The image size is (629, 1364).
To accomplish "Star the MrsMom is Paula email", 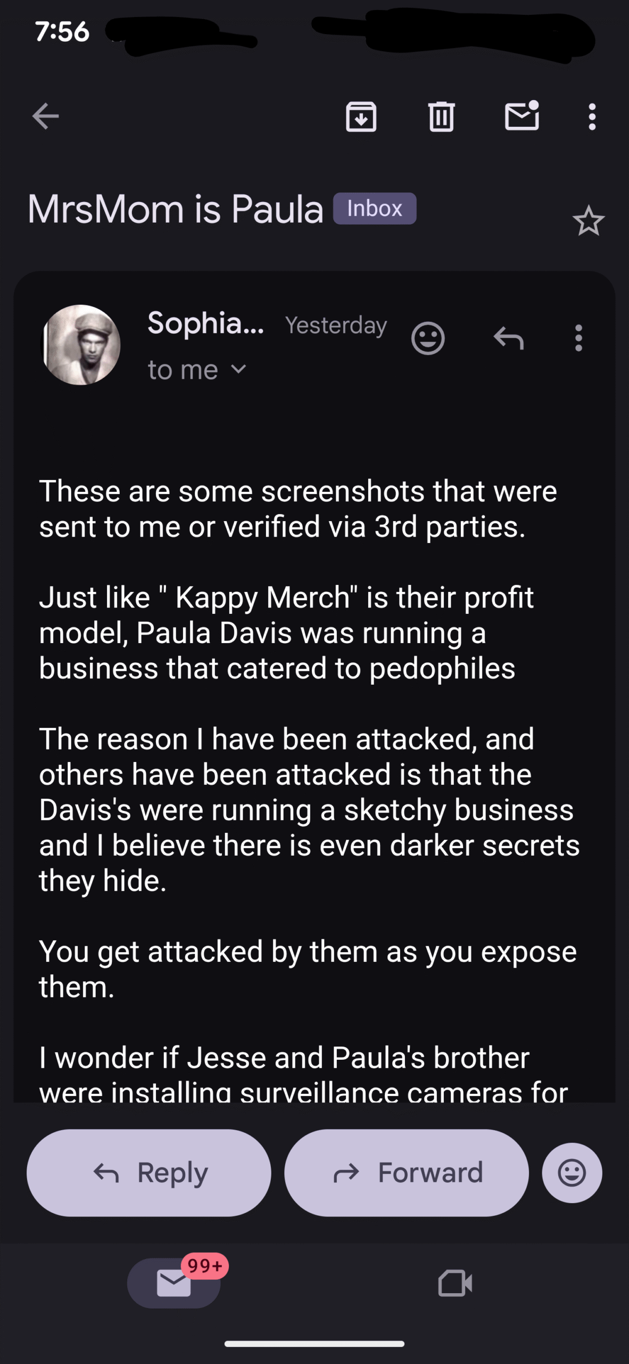I will click(588, 221).
